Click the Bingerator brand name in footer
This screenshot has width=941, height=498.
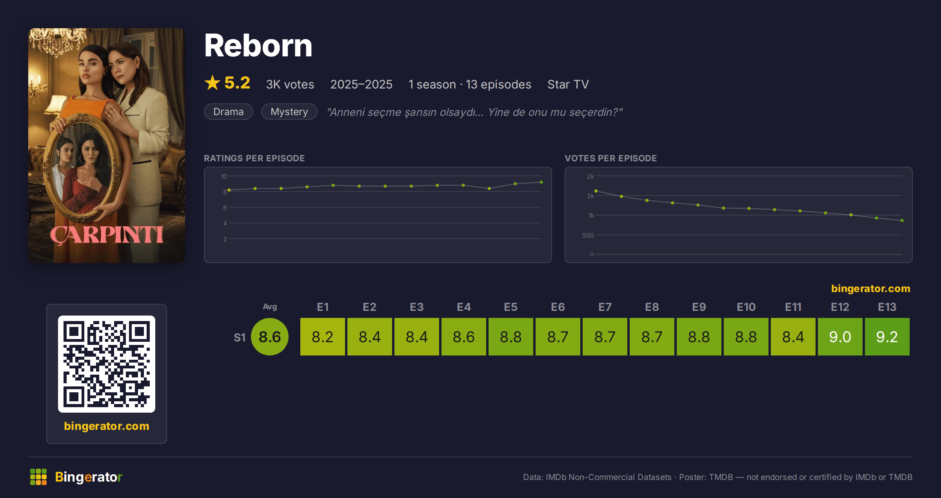tap(89, 477)
